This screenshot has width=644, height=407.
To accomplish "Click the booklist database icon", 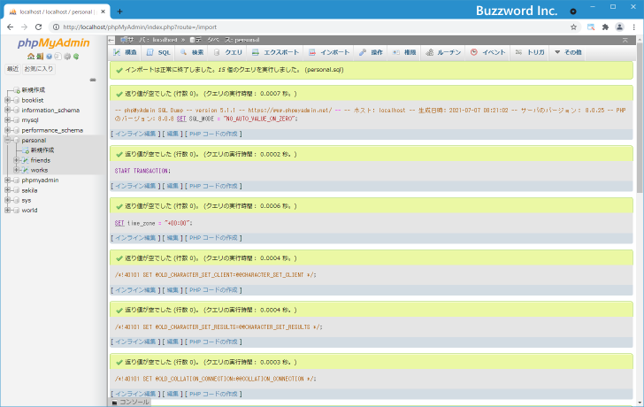I will [x=17, y=100].
